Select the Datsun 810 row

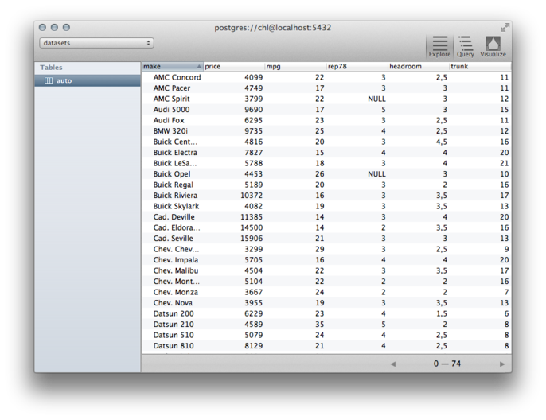[x=172, y=346]
